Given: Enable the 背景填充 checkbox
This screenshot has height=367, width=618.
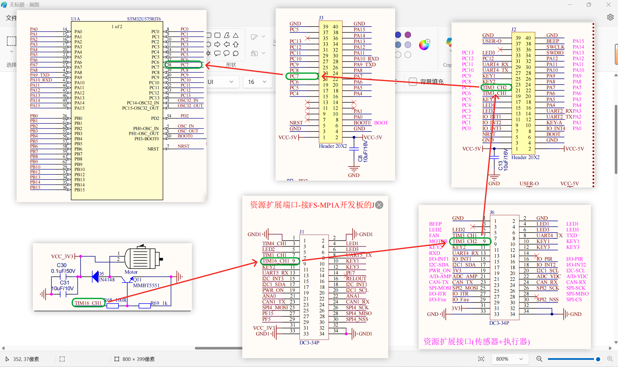Looking at the screenshot, I should click(x=413, y=81).
